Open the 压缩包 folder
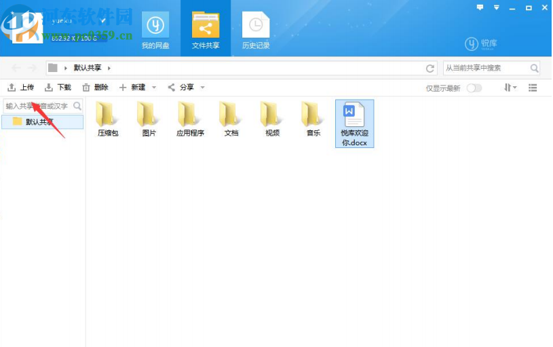553x347 pixels. [108, 120]
